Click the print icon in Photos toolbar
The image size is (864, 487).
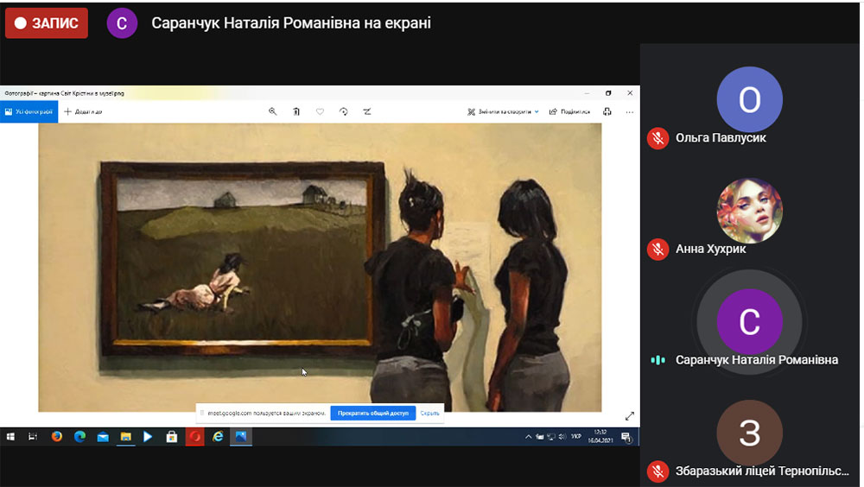(607, 112)
